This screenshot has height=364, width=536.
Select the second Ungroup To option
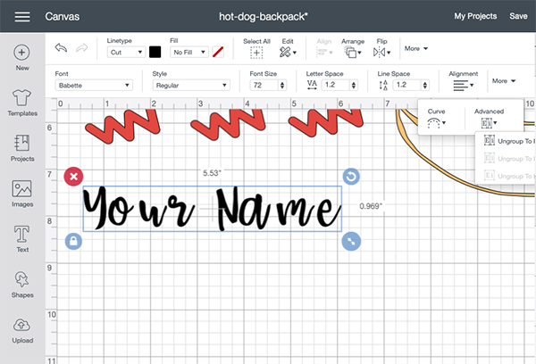pyautogui.click(x=509, y=159)
